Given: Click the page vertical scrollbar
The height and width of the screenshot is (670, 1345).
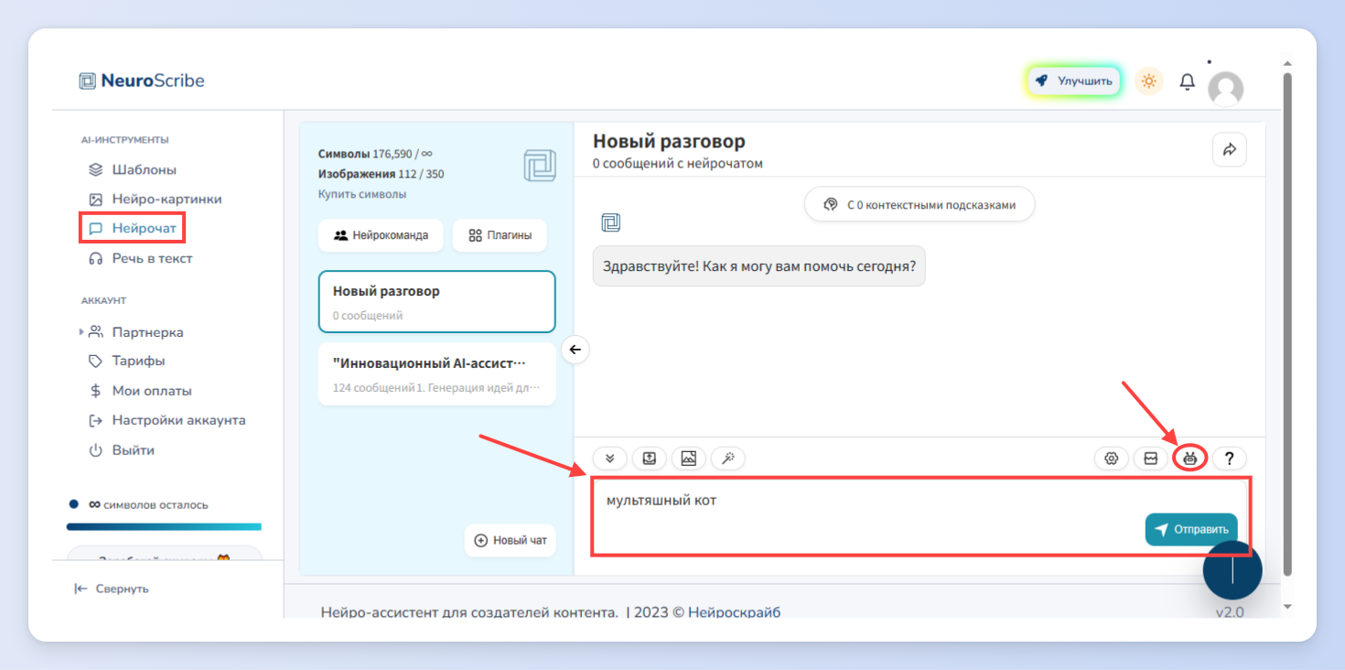Looking at the screenshot, I should (x=1287, y=323).
